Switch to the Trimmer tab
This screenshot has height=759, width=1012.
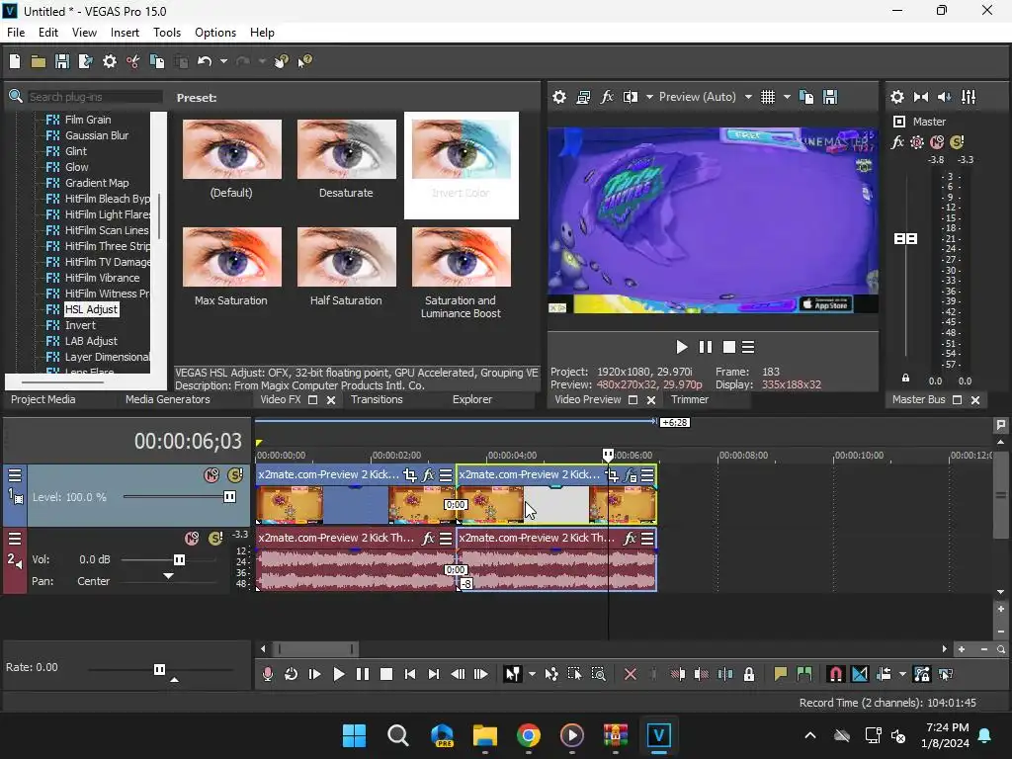point(689,399)
